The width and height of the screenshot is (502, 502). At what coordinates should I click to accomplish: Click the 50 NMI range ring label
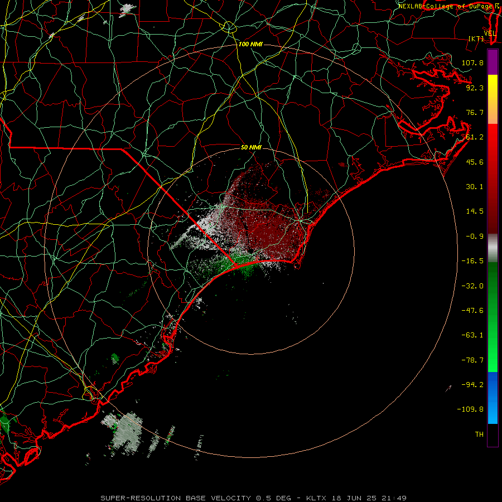pos(251,147)
